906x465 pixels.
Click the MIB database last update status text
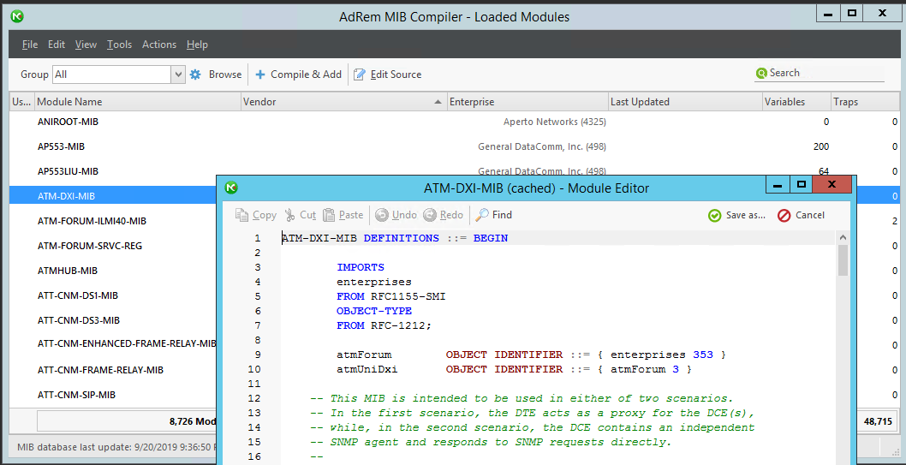[x=116, y=448]
